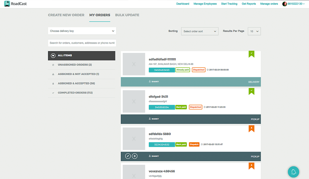The width and height of the screenshot is (309, 179).
Task: Click the Completed Orders checkmark icon
Action: coord(53,93)
